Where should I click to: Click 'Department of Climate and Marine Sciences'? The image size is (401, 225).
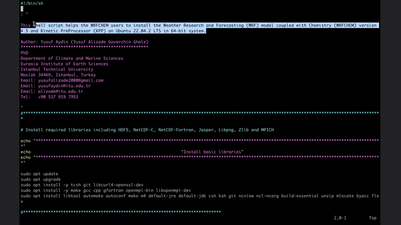72,58
